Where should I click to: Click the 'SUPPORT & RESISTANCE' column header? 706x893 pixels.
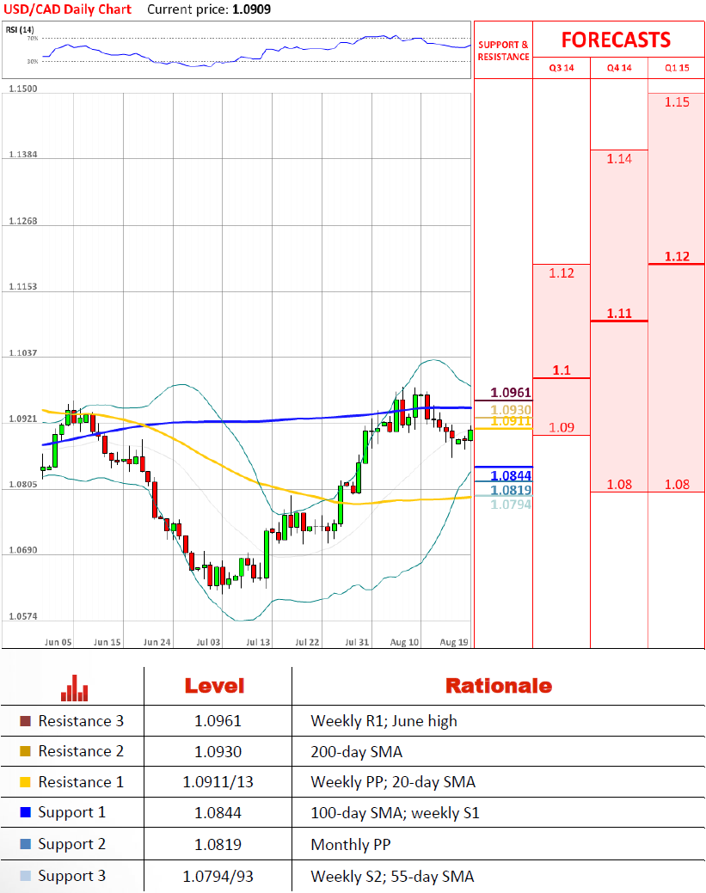click(x=503, y=51)
